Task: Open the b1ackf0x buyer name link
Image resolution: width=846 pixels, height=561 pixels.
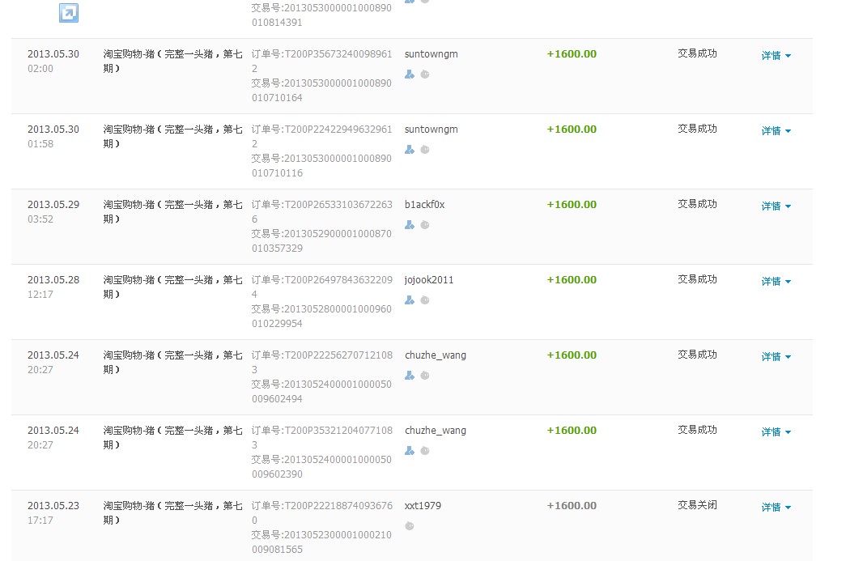Action: (x=424, y=205)
